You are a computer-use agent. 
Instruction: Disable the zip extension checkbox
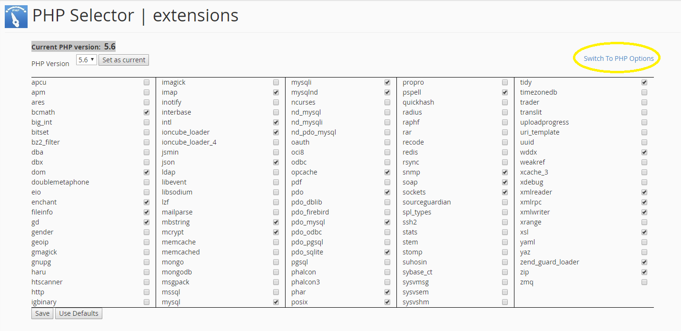644,272
